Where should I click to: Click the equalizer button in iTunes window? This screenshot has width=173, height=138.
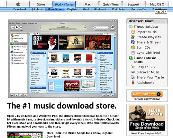(x=104, y=95)
